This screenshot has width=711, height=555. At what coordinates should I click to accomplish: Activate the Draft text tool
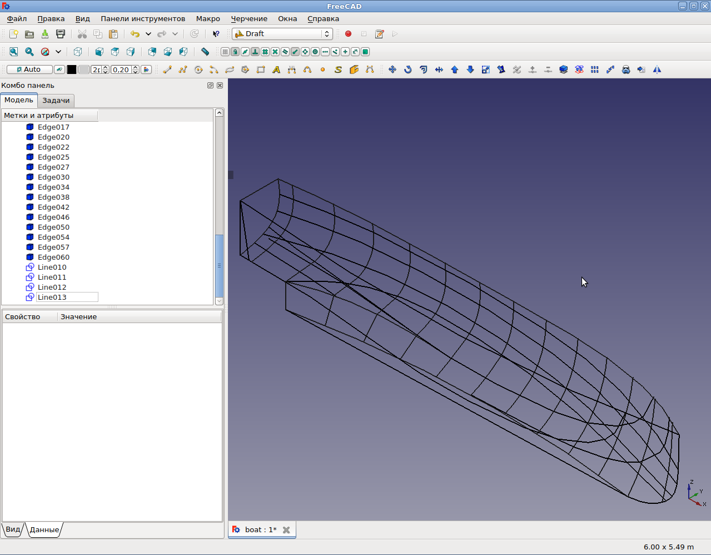tap(276, 70)
